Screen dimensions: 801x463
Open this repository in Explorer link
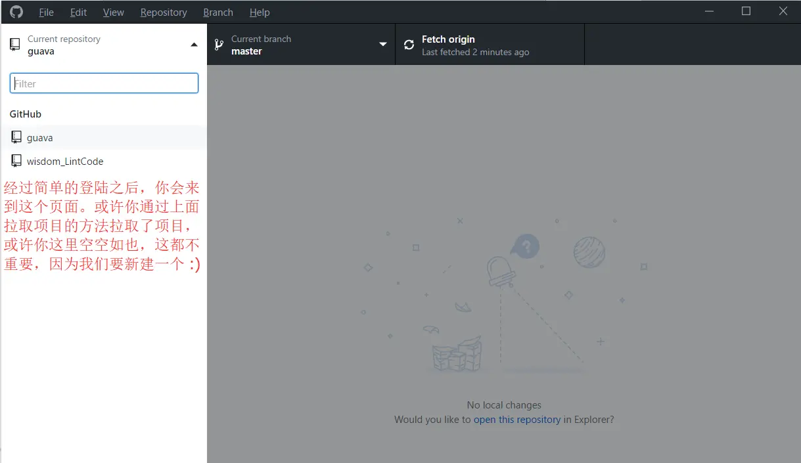click(517, 420)
